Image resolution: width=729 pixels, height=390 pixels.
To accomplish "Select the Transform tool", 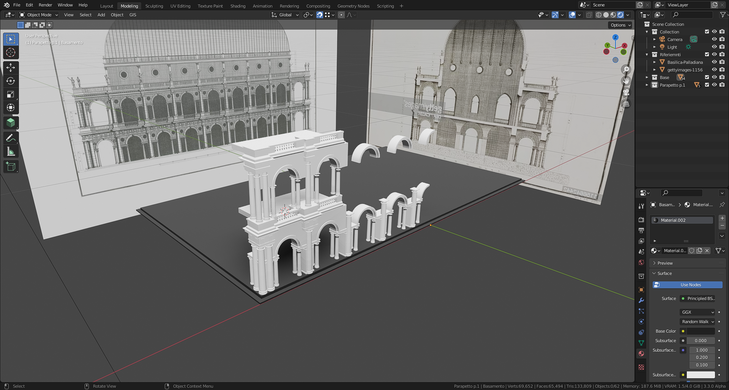I will tap(11, 107).
